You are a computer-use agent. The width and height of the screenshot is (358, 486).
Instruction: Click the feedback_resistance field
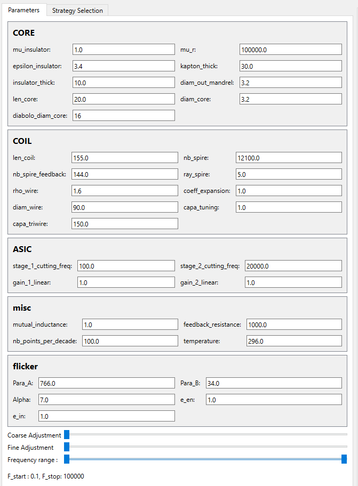tap(294, 325)
